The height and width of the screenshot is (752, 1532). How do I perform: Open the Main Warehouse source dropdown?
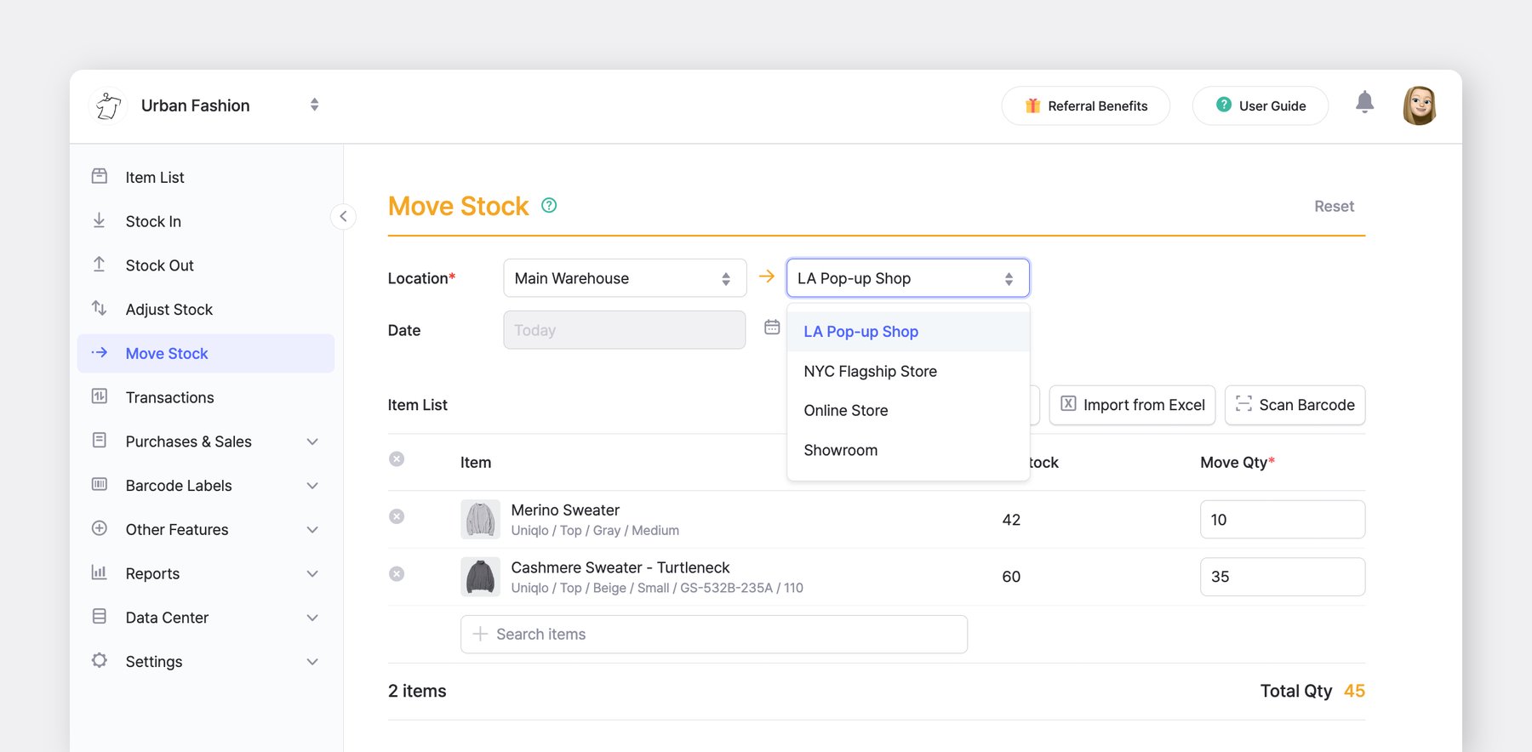[x=624, y=278]
